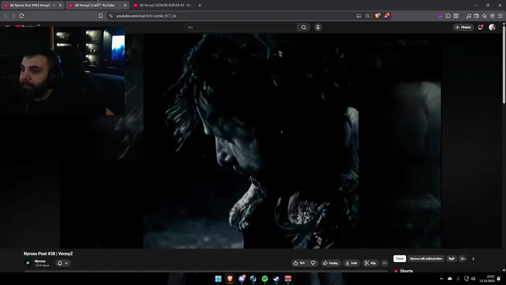Reload the current page
The image size is (506, 285).
tap(21, 16)
